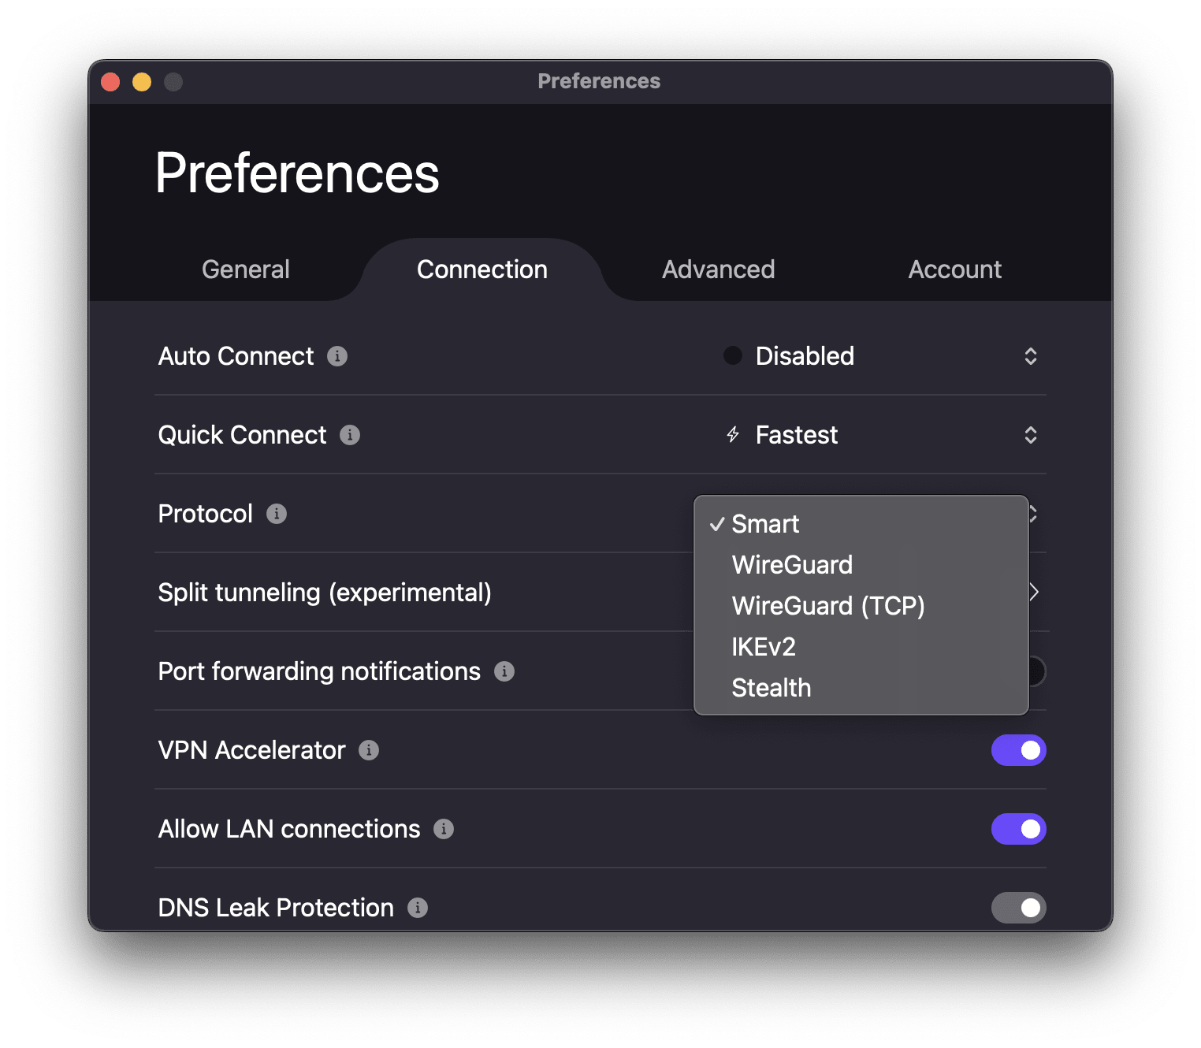1201x1048 pixels.
Task: Select WireGuard (TCP) from protocol menu
Action: pos(827,606)
